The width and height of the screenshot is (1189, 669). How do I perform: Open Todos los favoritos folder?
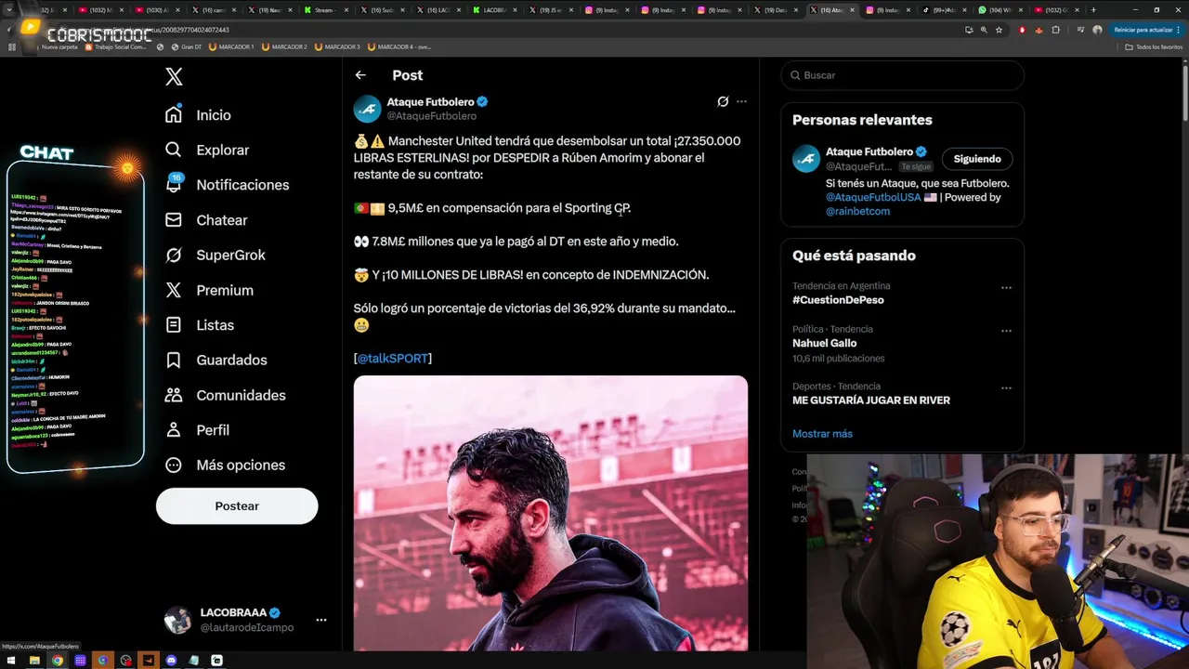(1154, 46)
